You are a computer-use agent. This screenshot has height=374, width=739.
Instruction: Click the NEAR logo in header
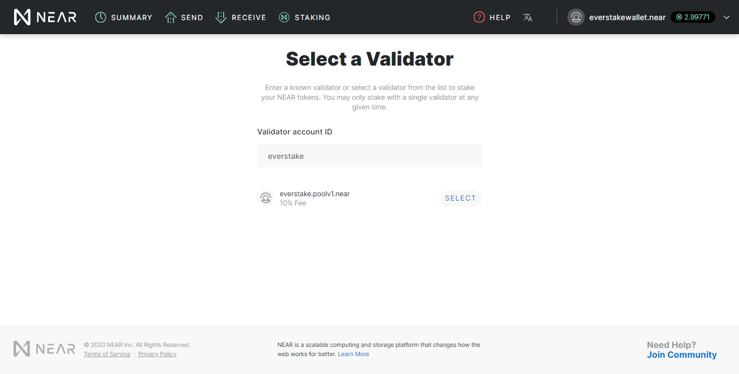[45, 17]
